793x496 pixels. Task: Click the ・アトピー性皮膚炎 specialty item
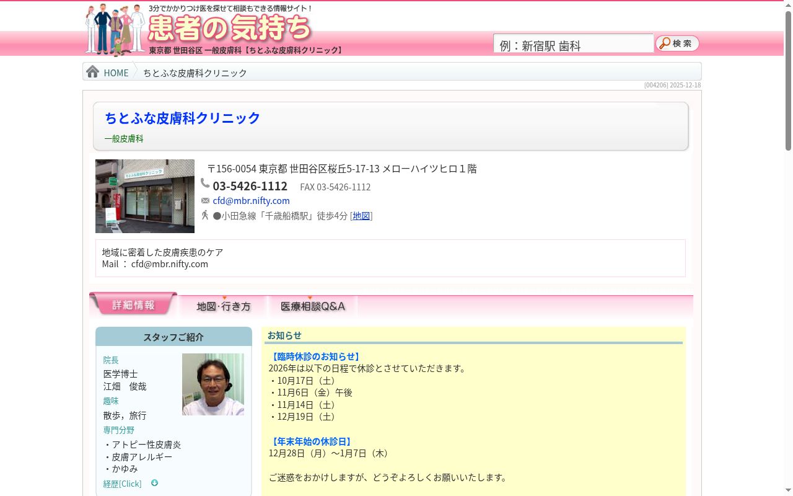[x=142, y=445]
